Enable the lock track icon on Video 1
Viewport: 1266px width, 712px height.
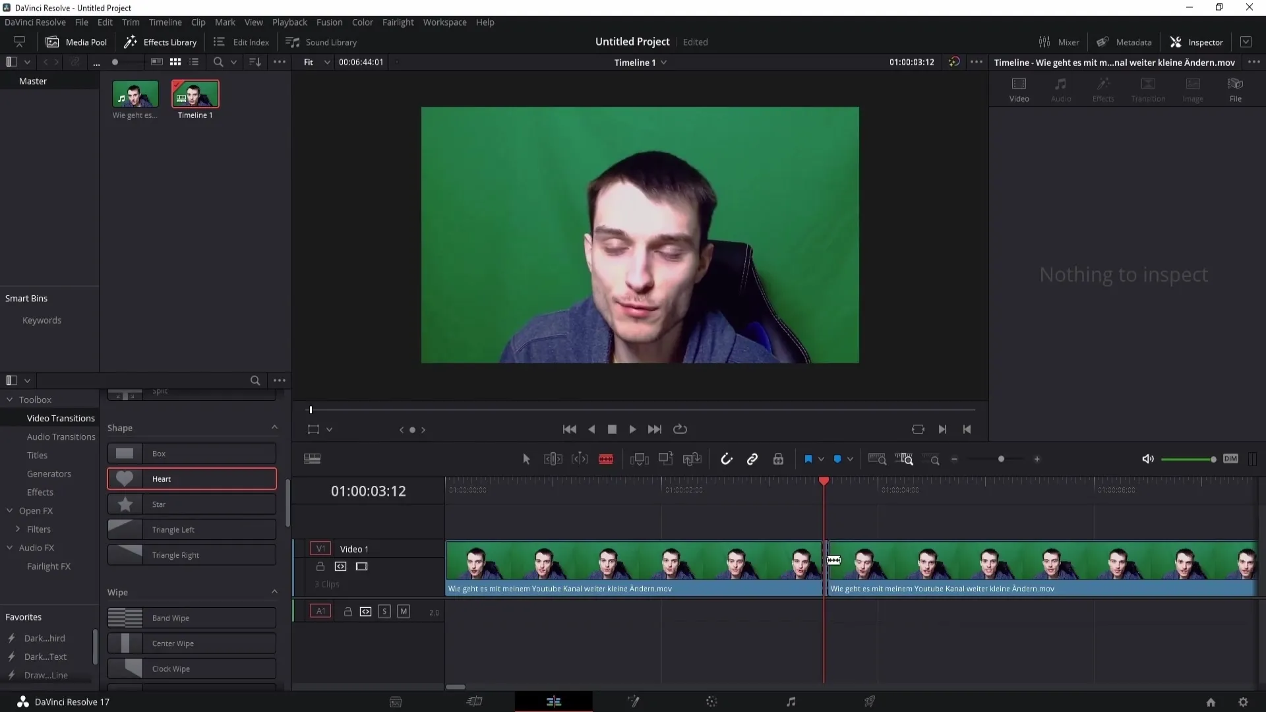(320, 566)
